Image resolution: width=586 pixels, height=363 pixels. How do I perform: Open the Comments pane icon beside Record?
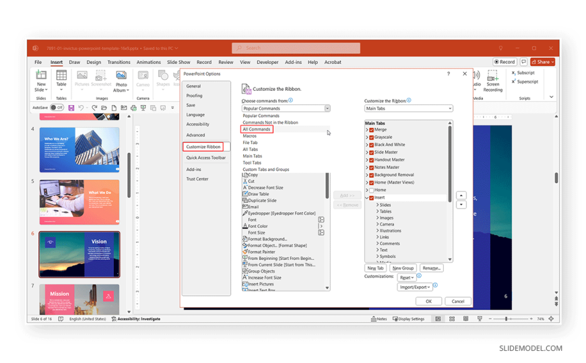point(523,62)
